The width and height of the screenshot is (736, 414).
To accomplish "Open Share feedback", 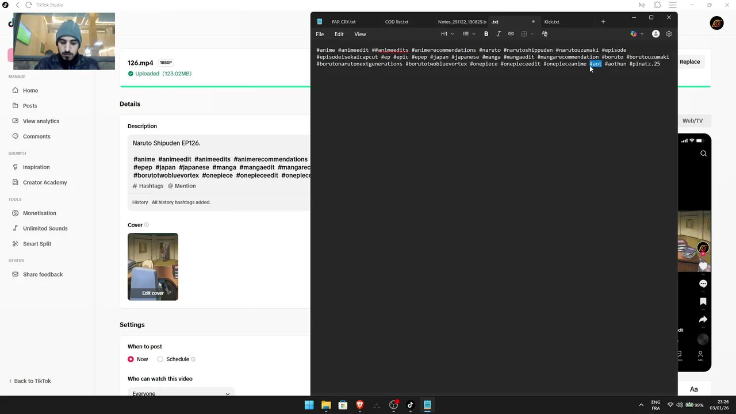I will (x=43, y=274).
